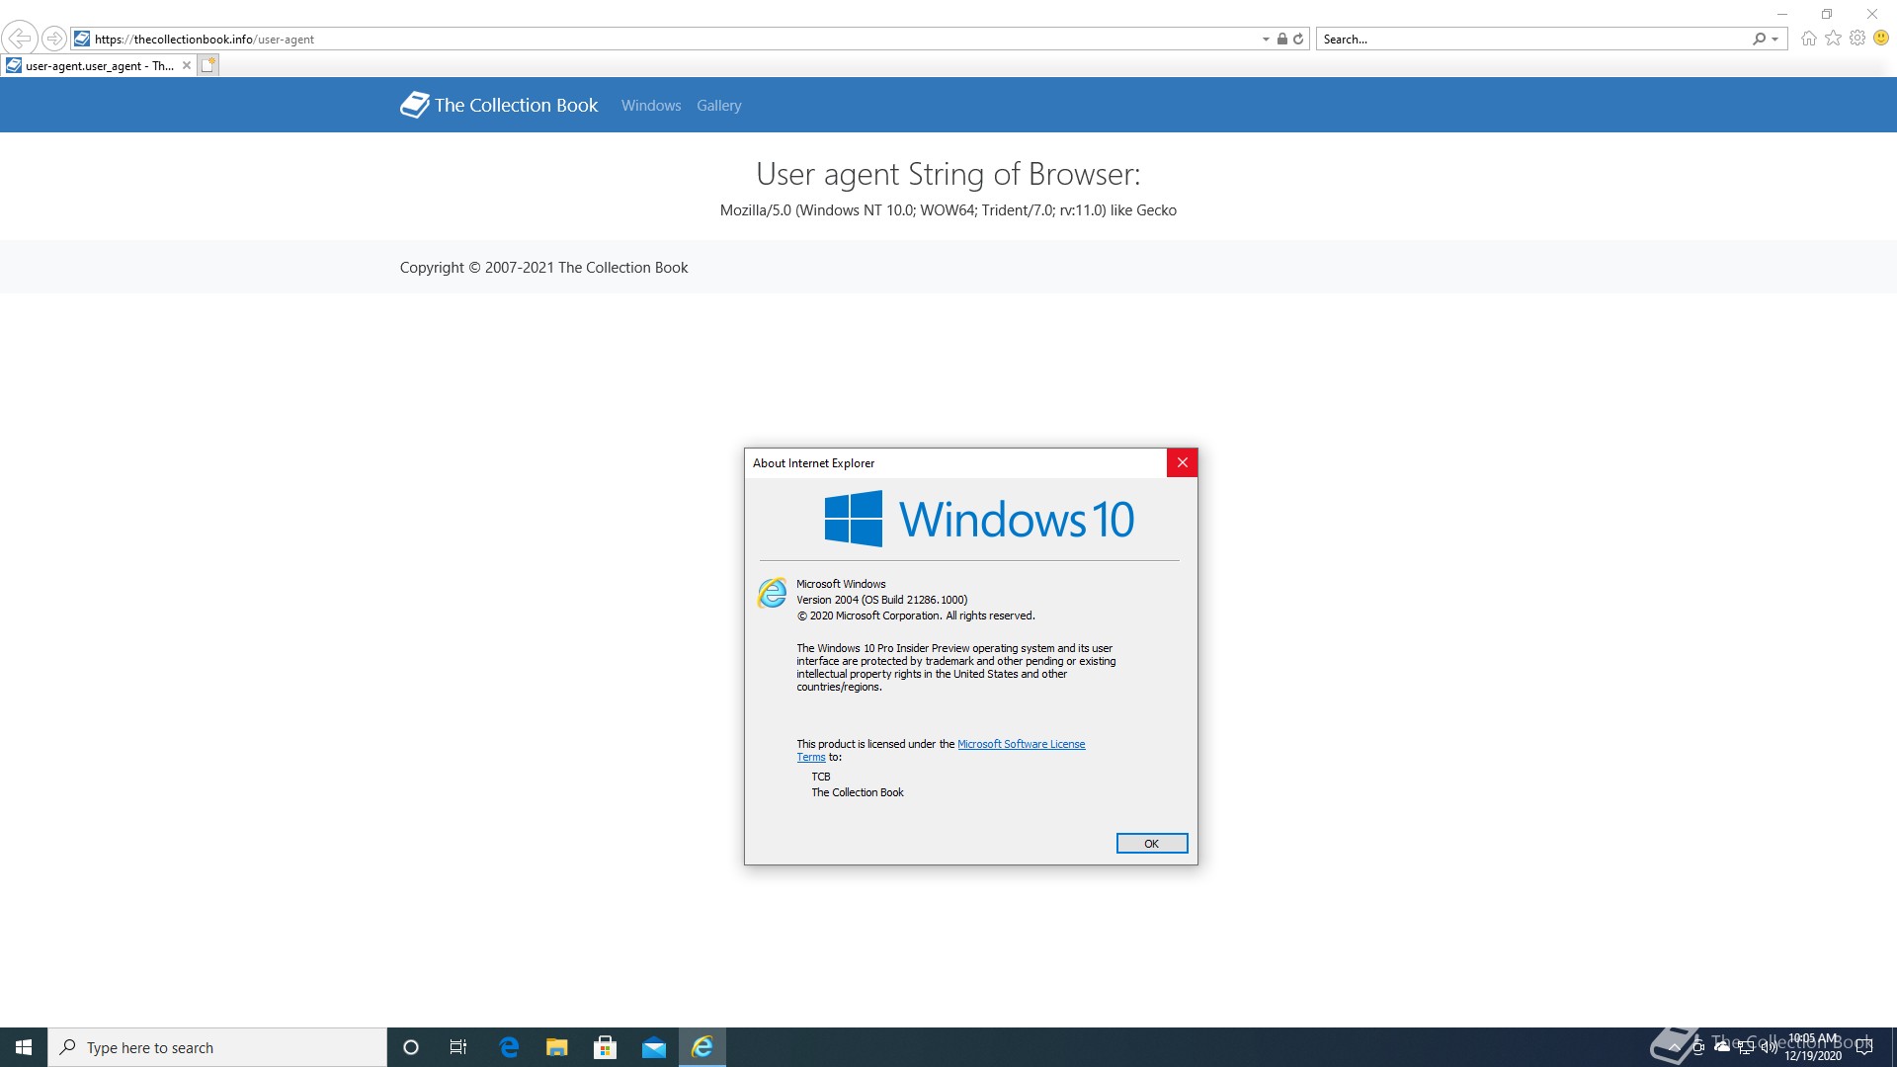Minimize the Internet Explorer window
1897x1067 pixels.
[x=1782, y=14]
